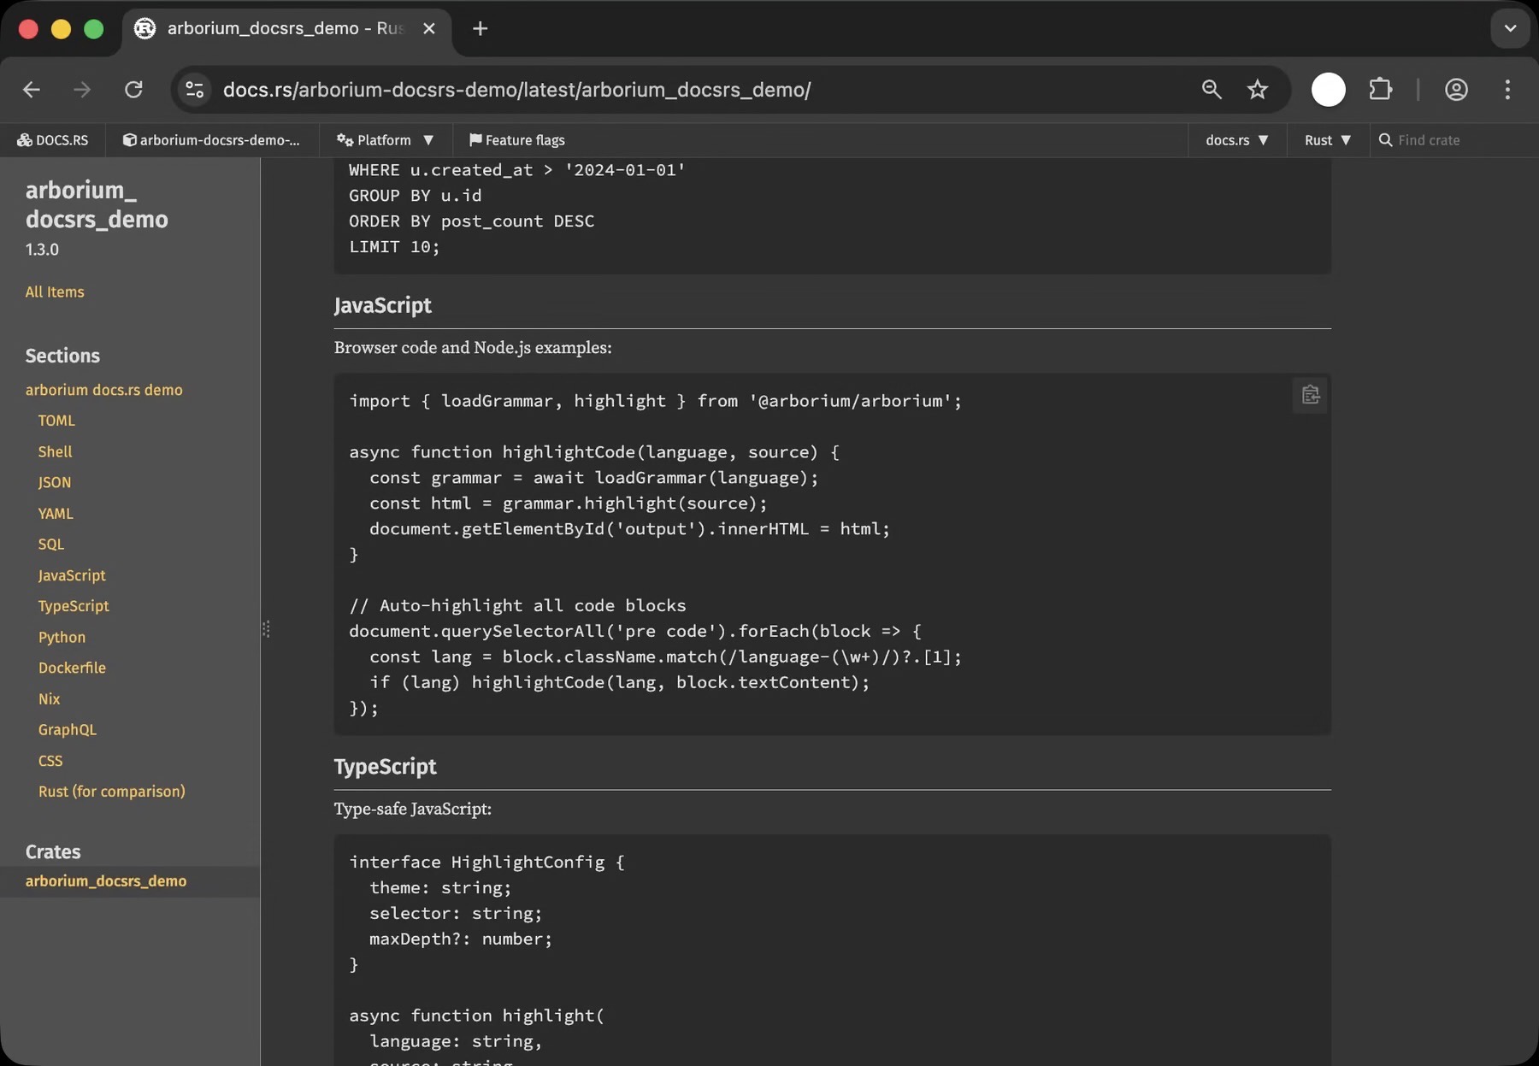Image resolution: width=1539 pixels, height=1066 pixels.
Task: Copy the JavaScript code block to clipboard
Action: tap(1310, 395)
